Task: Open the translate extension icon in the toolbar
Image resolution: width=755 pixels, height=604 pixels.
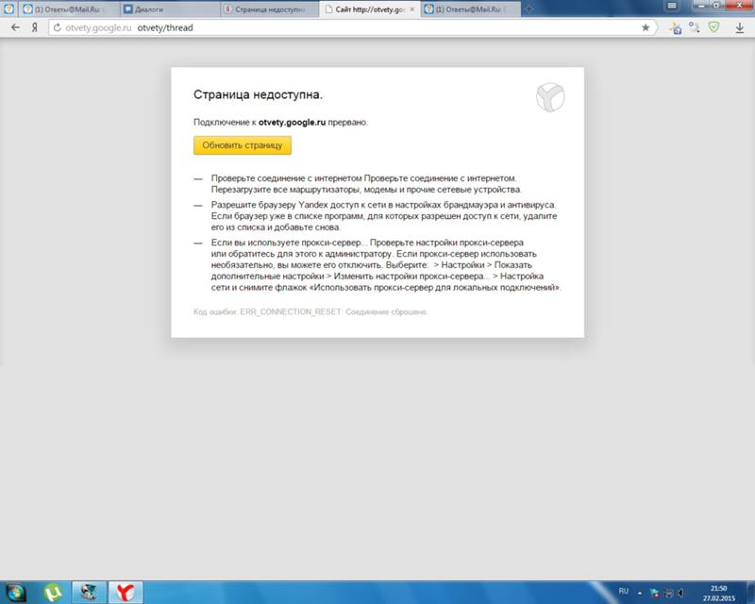Action: click(694, 28)
